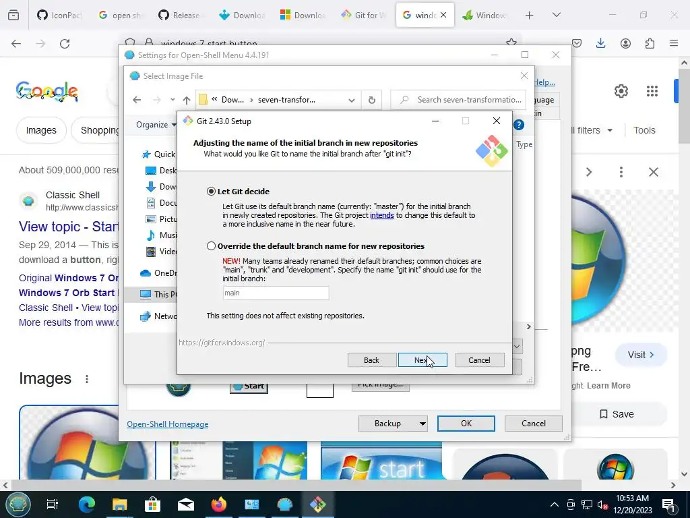Viewport: 690px width, 518px height.
Task: Refresh the folder in Select Image File dialog
Action: [x=372, y=100]
